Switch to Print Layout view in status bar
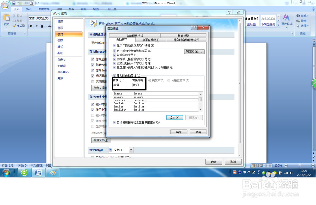This screenshot has height=205, width=316. 253,166
